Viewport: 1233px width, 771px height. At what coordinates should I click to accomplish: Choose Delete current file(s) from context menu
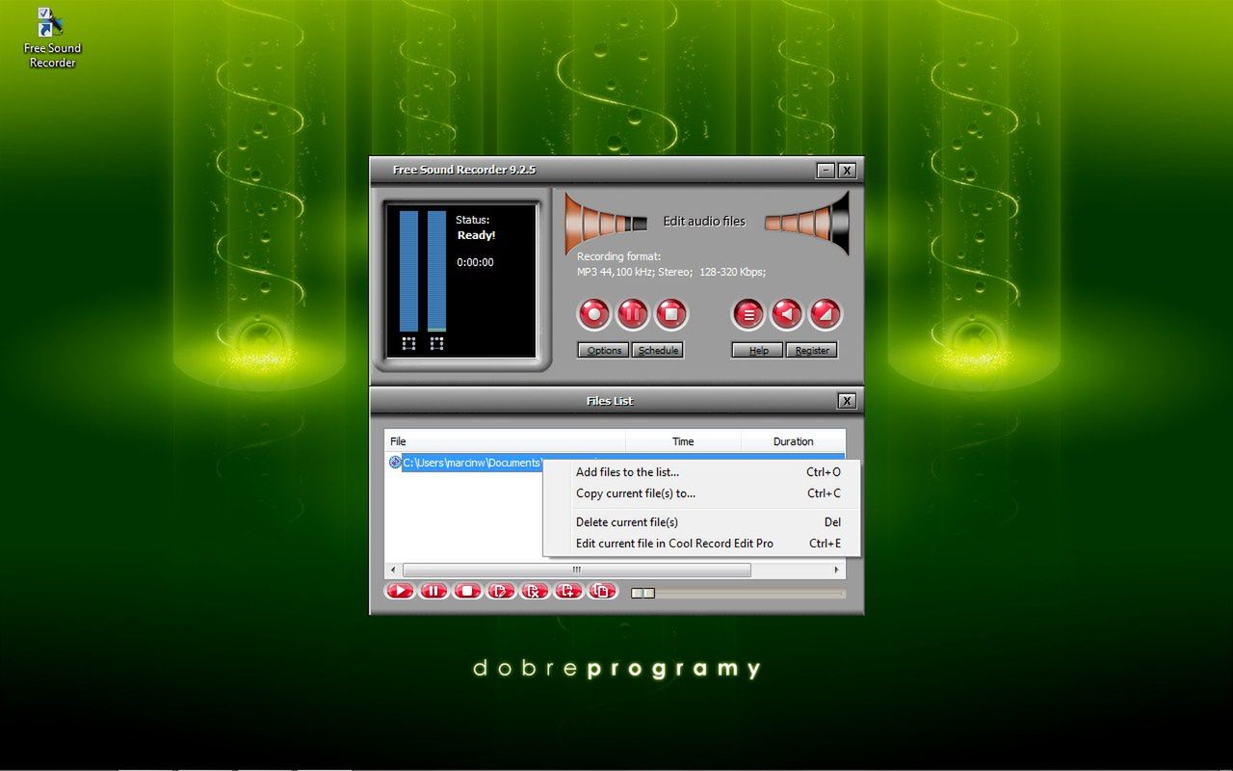click(x=701, y=522)
